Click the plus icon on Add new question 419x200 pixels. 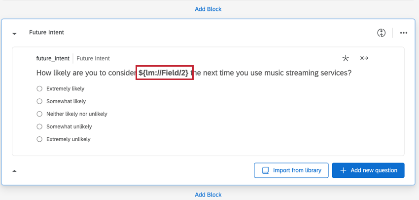tap(343, 170)
